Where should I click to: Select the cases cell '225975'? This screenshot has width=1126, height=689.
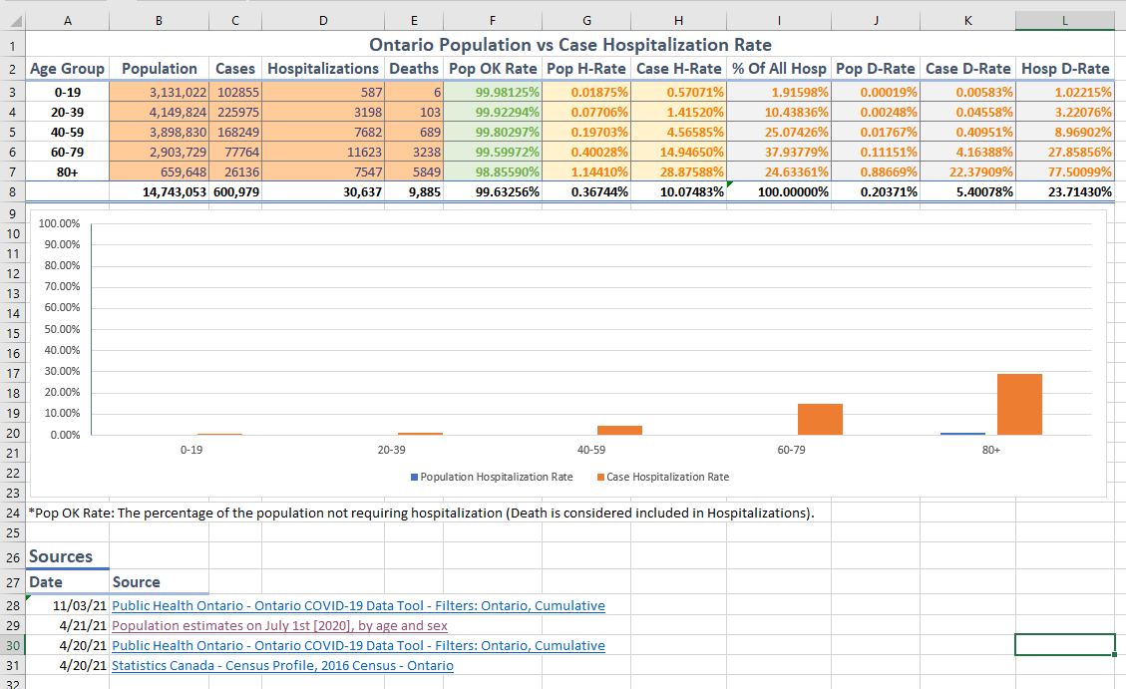[x=235, y=112]
